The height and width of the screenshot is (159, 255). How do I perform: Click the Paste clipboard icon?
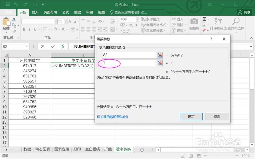(7, 22)
